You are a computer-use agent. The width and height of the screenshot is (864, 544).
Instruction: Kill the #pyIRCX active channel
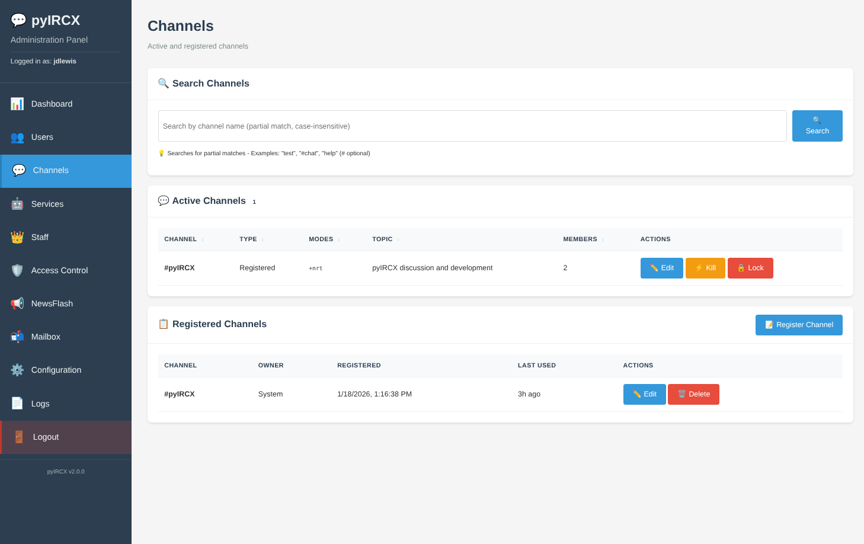coord(705,268)
